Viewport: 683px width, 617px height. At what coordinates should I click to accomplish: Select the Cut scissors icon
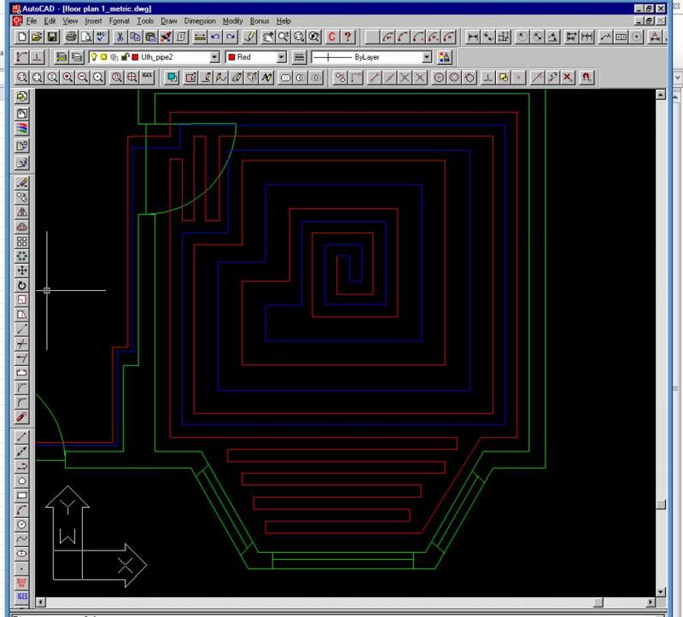point(120,37)
